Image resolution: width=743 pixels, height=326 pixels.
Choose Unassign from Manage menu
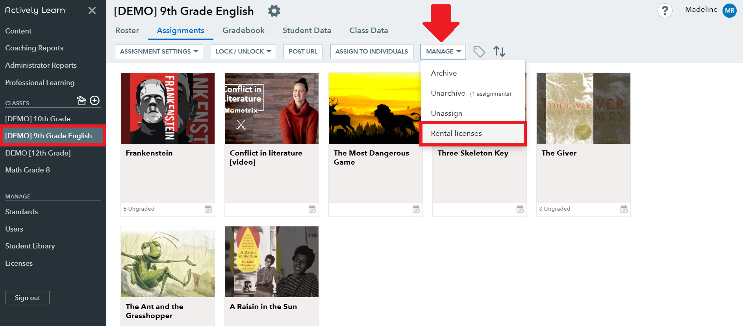[473, 113]
